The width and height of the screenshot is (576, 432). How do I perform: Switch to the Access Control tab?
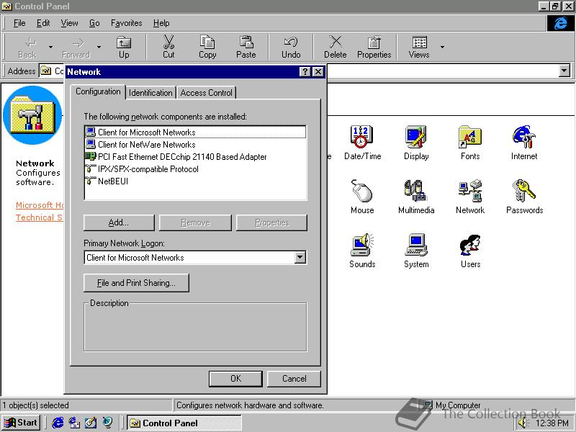pyautogui.click(x=206, y=93)
